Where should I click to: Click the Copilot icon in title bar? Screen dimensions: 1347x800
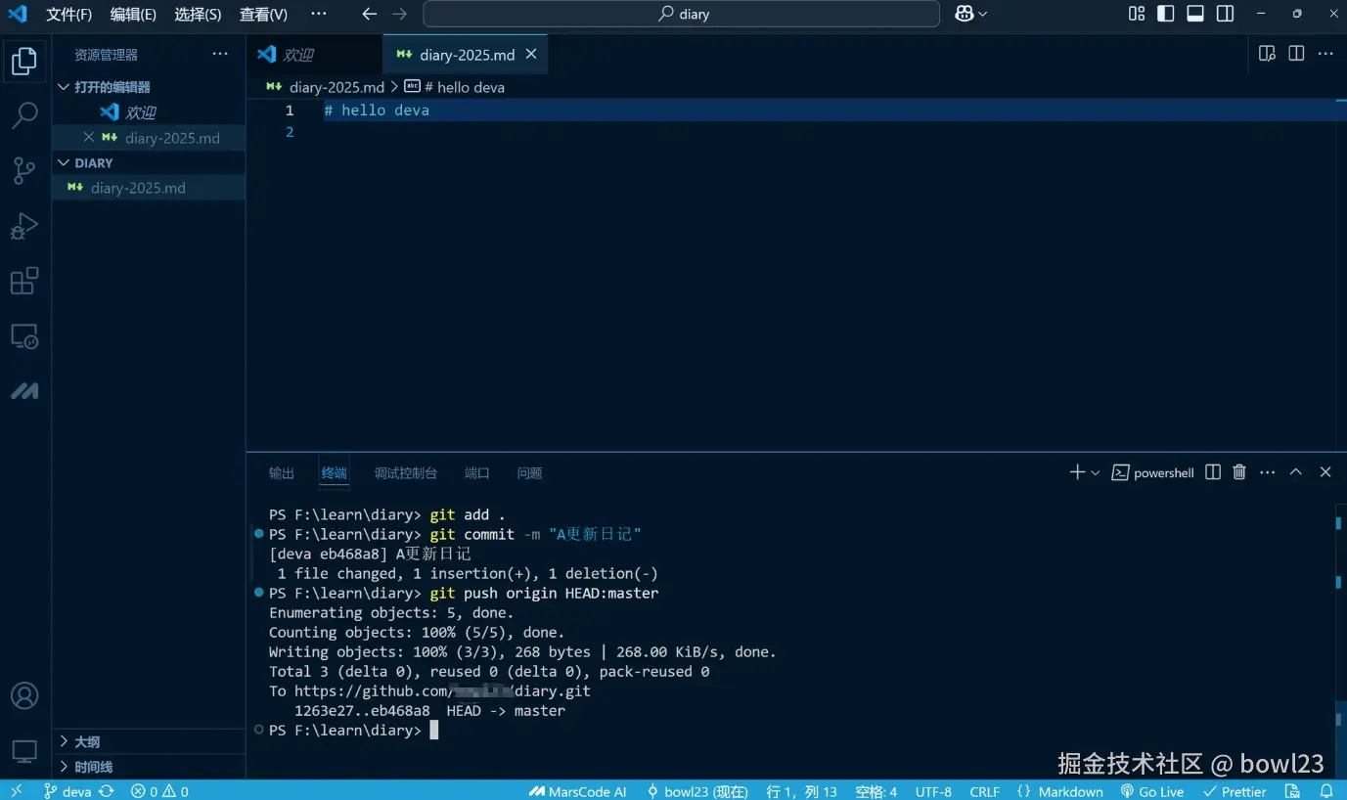[965, 14]
